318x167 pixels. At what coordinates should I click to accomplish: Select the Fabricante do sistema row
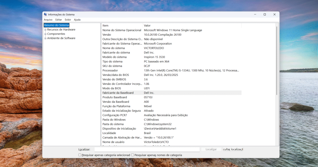tap(171, 52)
